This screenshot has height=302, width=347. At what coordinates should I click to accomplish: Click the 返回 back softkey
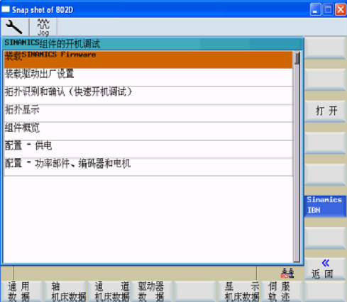325,269
